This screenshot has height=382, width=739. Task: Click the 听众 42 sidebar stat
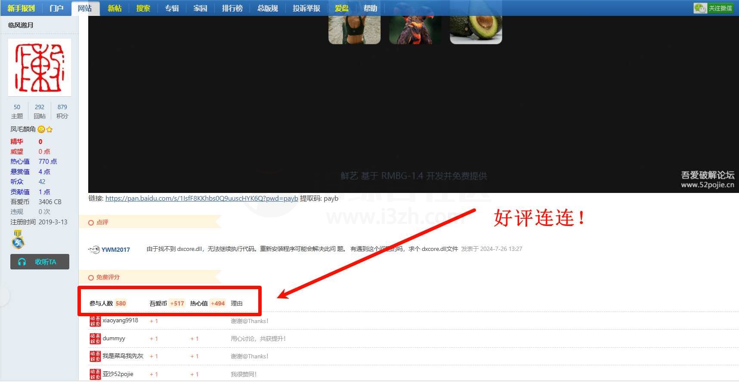(x=28, y=182)
